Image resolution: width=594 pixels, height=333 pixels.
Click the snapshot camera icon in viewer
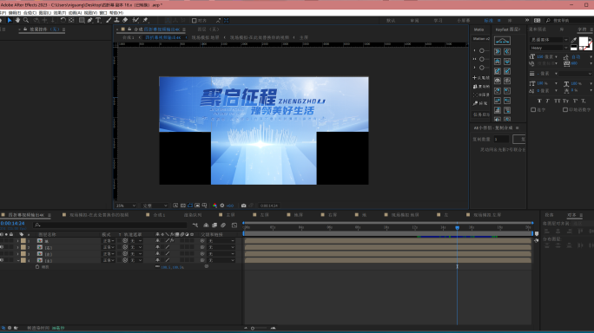pos(243,206)
